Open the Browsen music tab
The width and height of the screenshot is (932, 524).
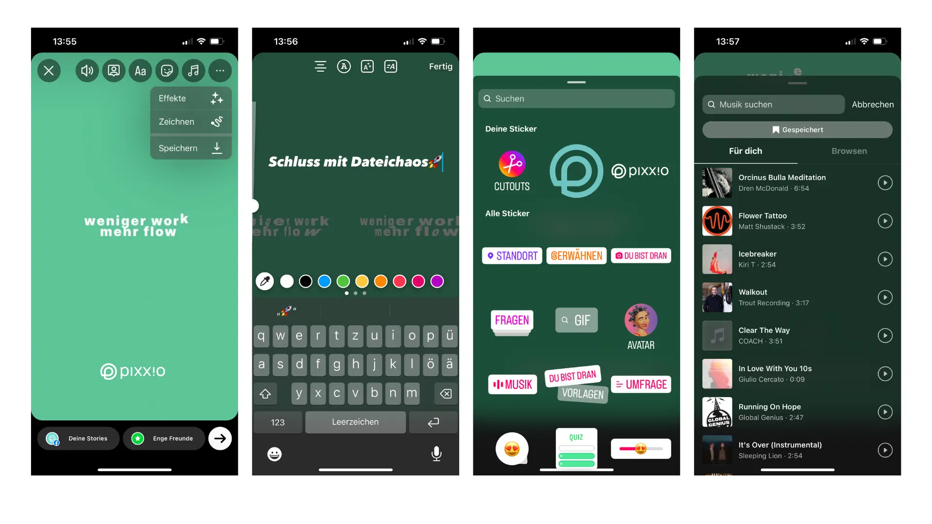849,150
